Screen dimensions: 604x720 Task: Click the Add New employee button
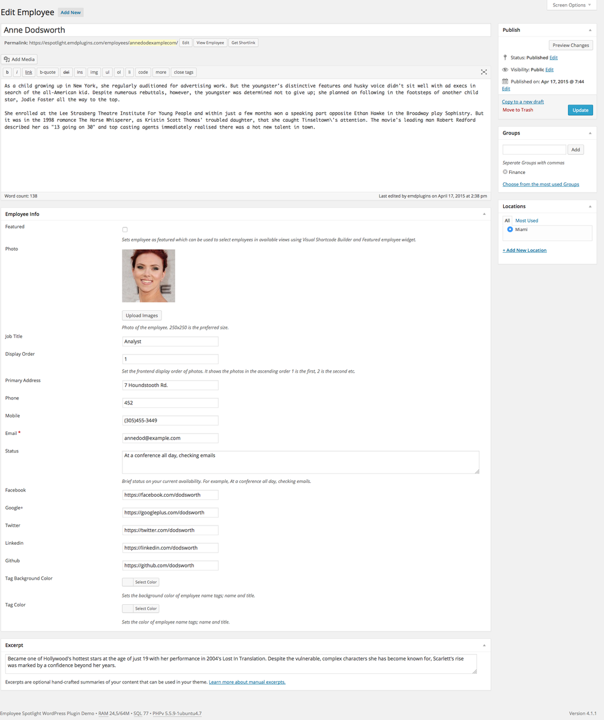click(71, 13)
